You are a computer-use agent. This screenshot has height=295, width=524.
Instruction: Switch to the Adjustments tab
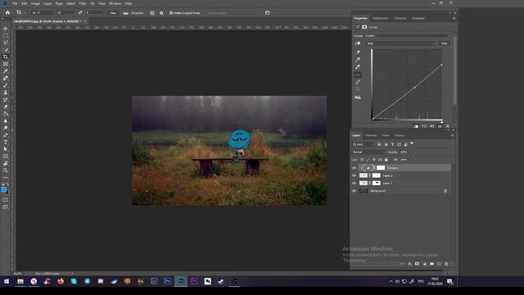point(380,18)
